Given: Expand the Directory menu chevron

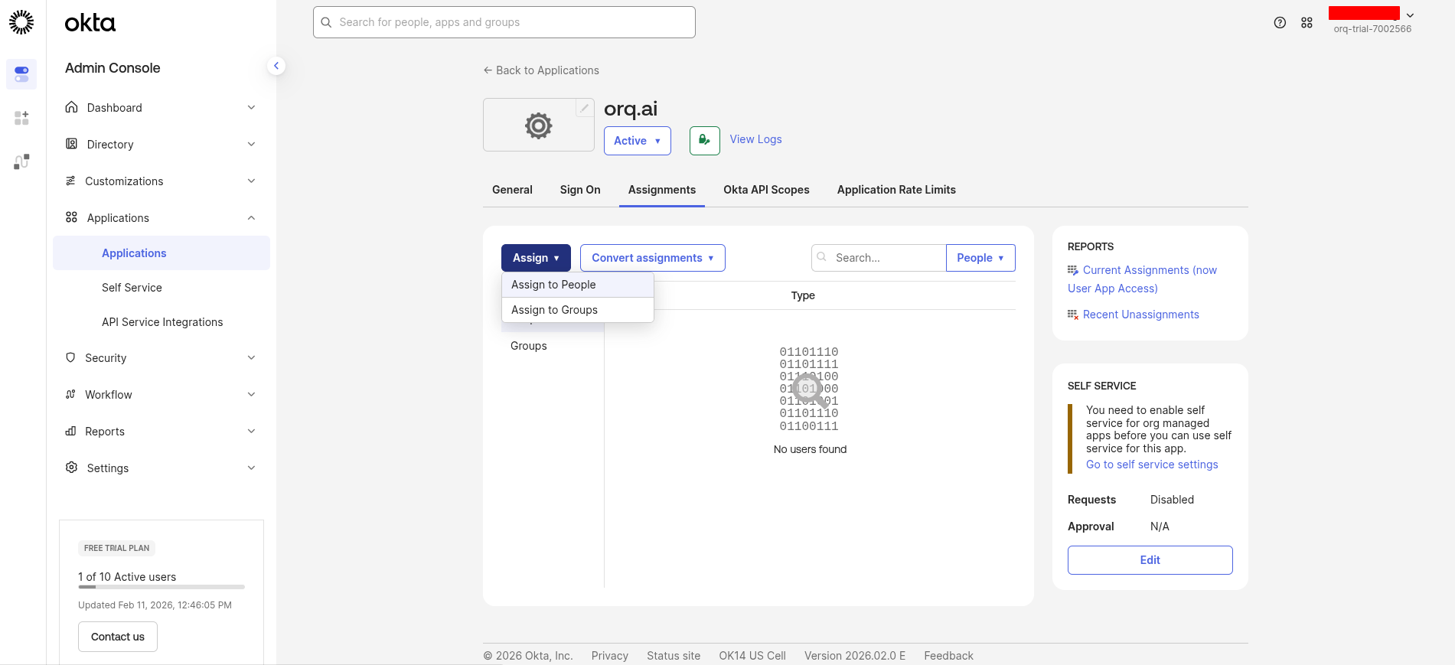Looking at the screenshot, I should (x=251, y=144).
